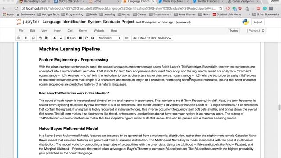Image resolution: width=281 pixels, height=158 pixels.
Task: Open the Widgets menu
Action: 99,31
